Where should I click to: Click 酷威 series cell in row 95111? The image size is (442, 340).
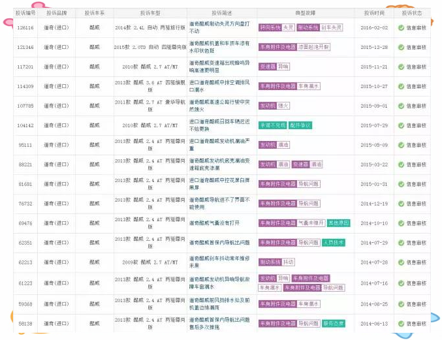[95, 145]
